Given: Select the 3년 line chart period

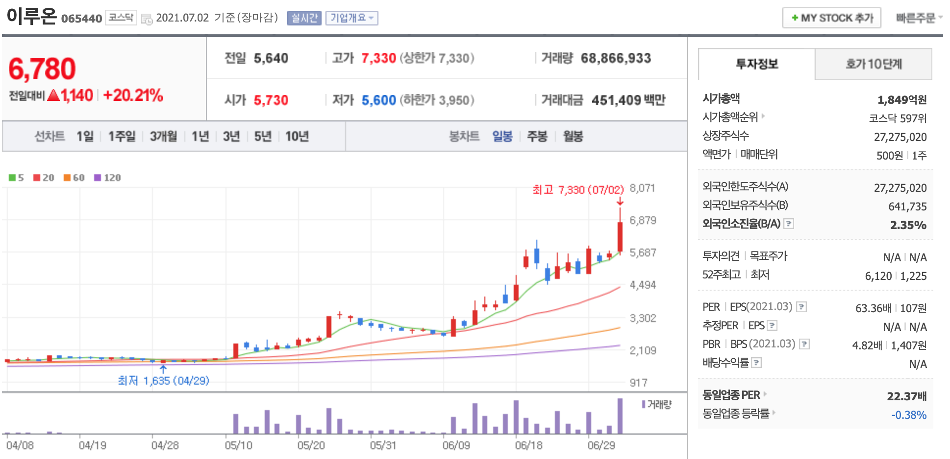Looking at the screenshot, I should pos(231,136).
